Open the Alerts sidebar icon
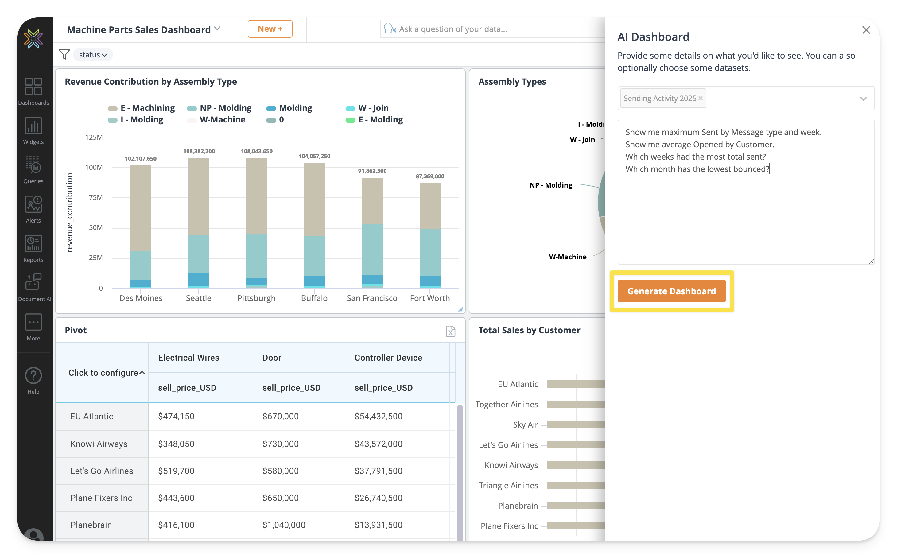The height and width of the screenshot is (558, 897). coord(33,205)
